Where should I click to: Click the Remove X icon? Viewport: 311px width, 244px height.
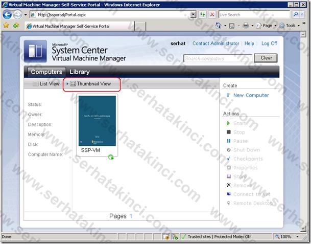(228, 185)
